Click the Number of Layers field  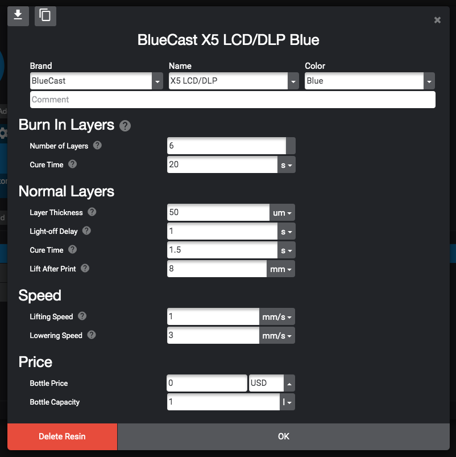coord(226,146)
